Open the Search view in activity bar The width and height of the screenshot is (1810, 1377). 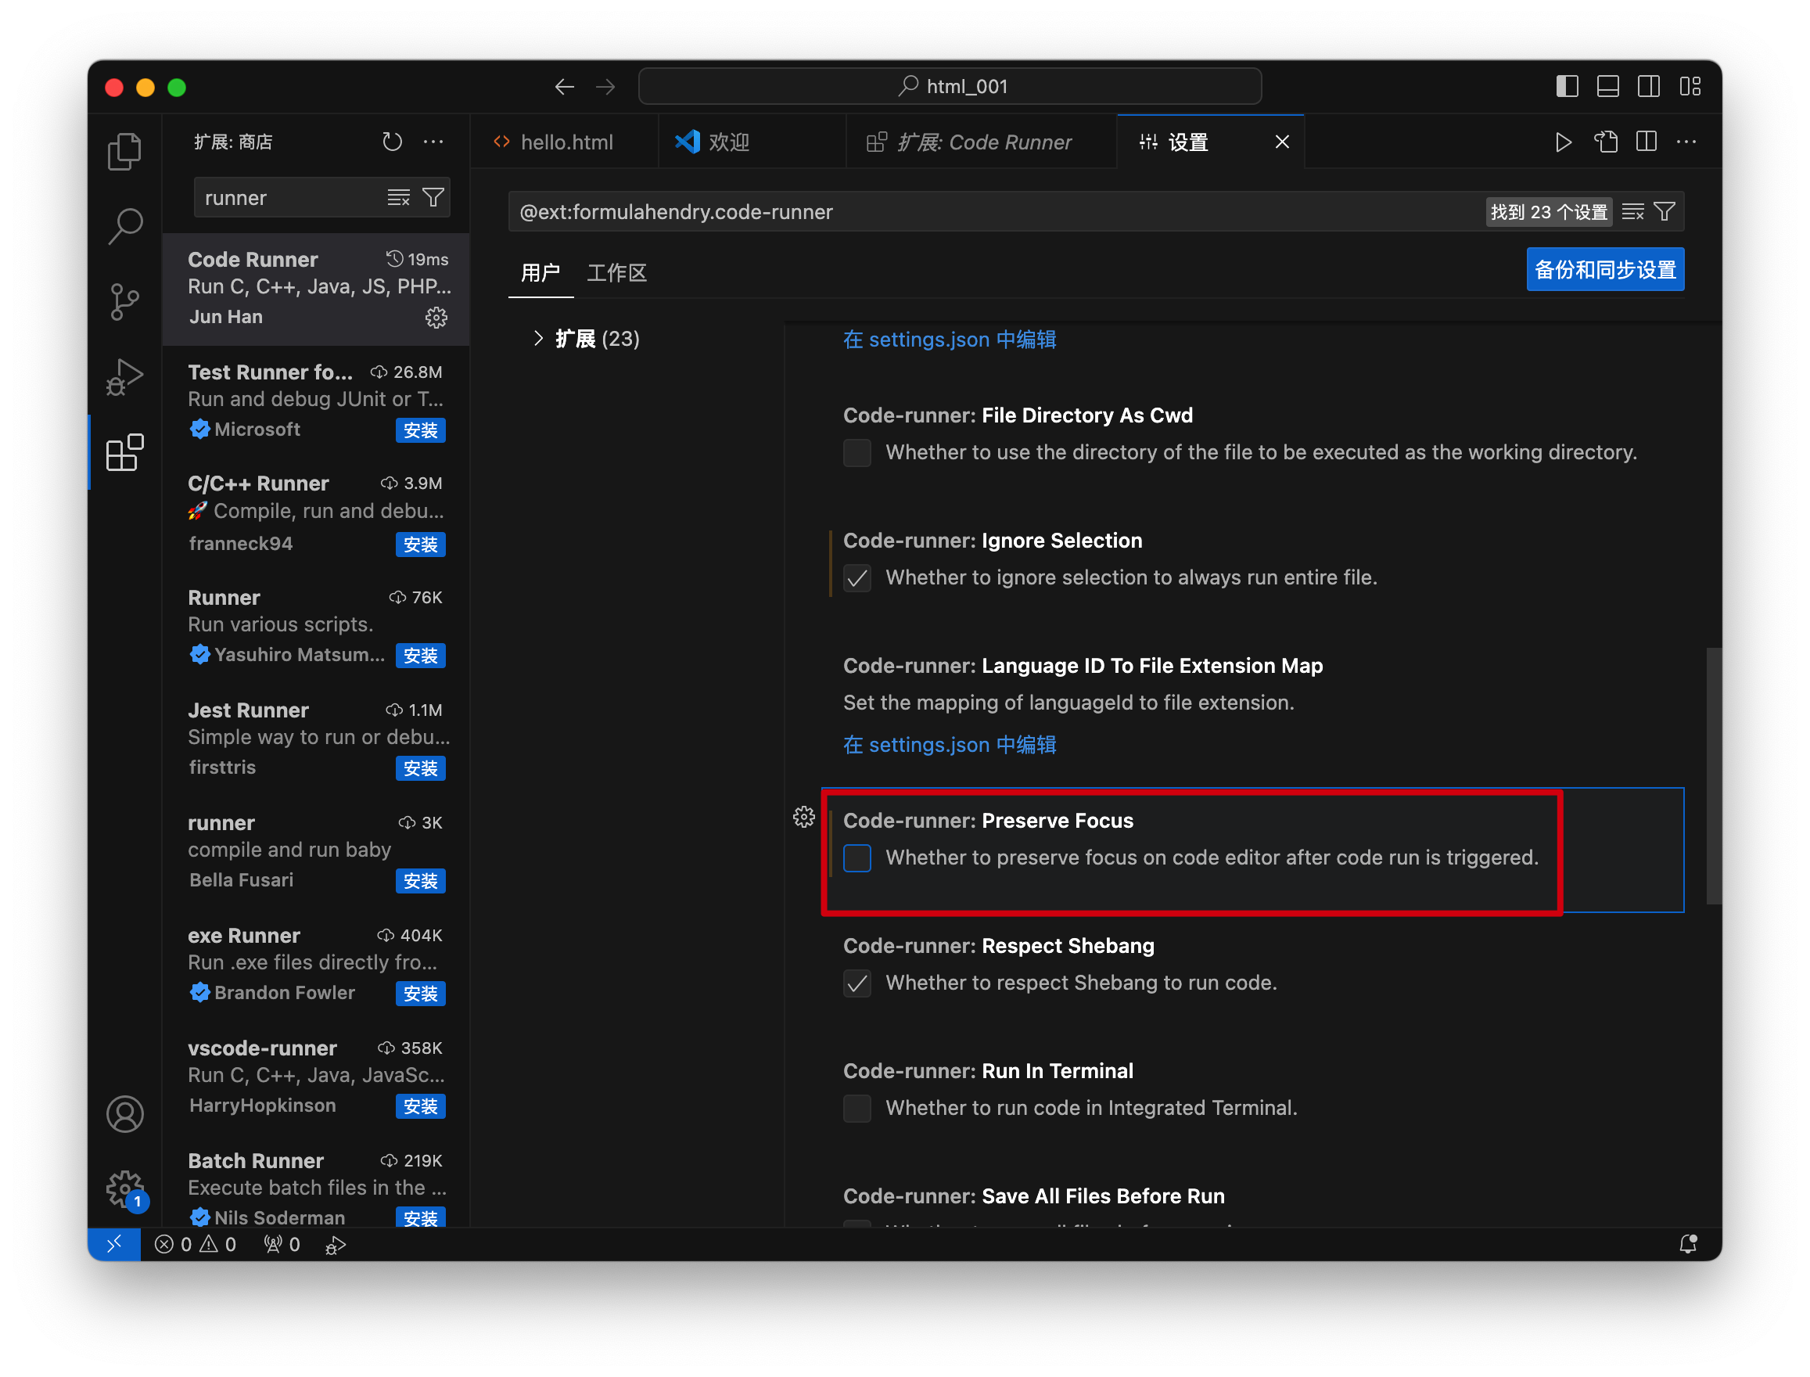click(124, 226)
